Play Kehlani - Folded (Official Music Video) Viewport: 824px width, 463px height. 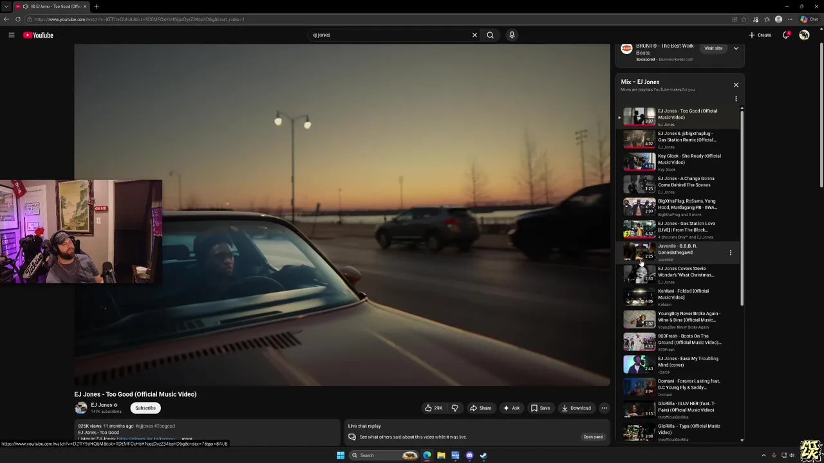click(x=679, y=297)
